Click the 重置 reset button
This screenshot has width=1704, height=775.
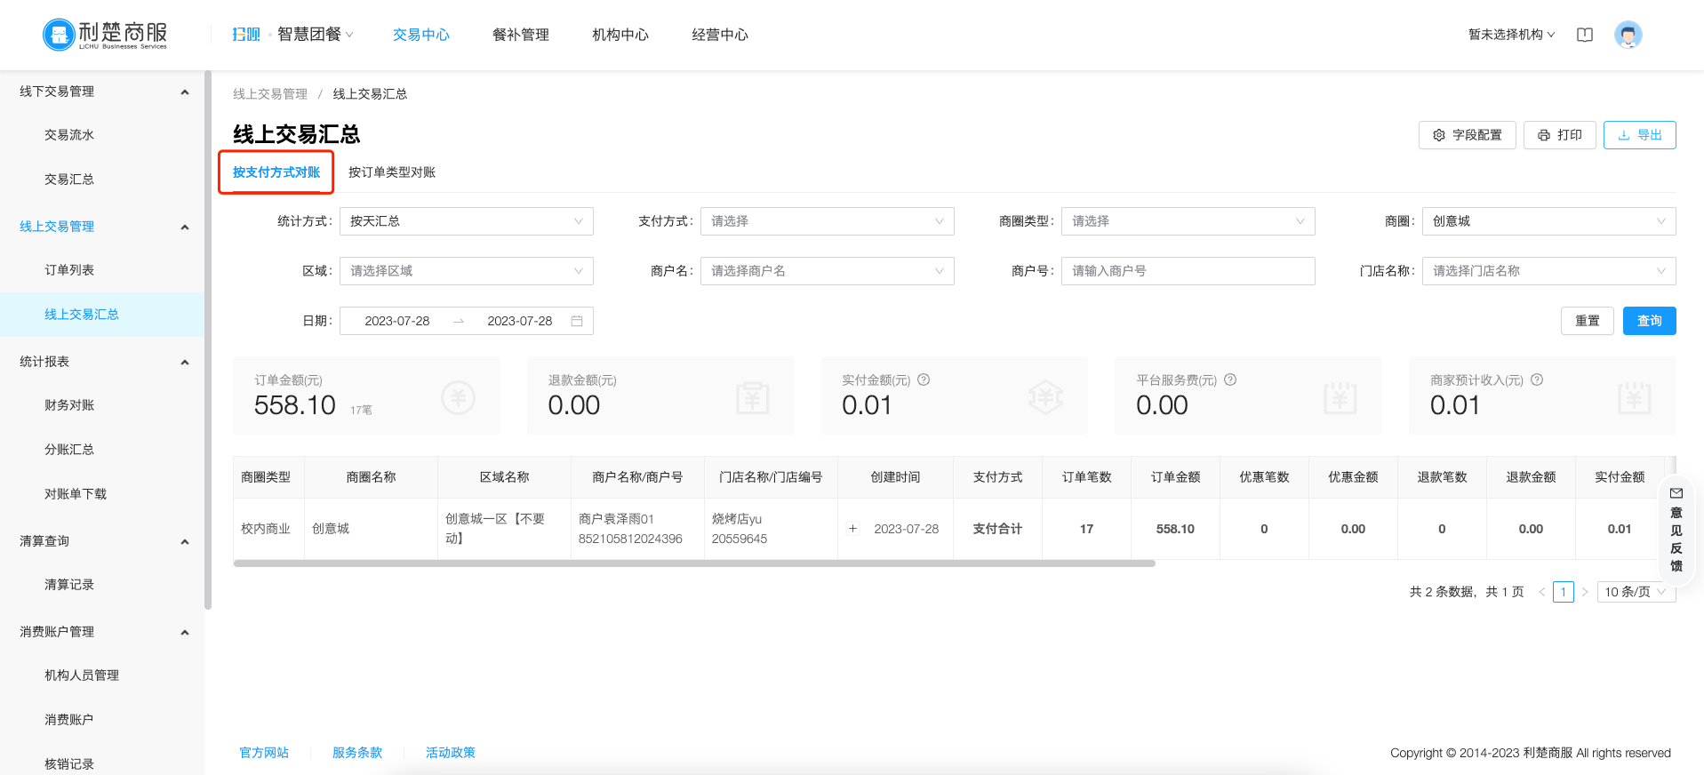pos(1588,321)
